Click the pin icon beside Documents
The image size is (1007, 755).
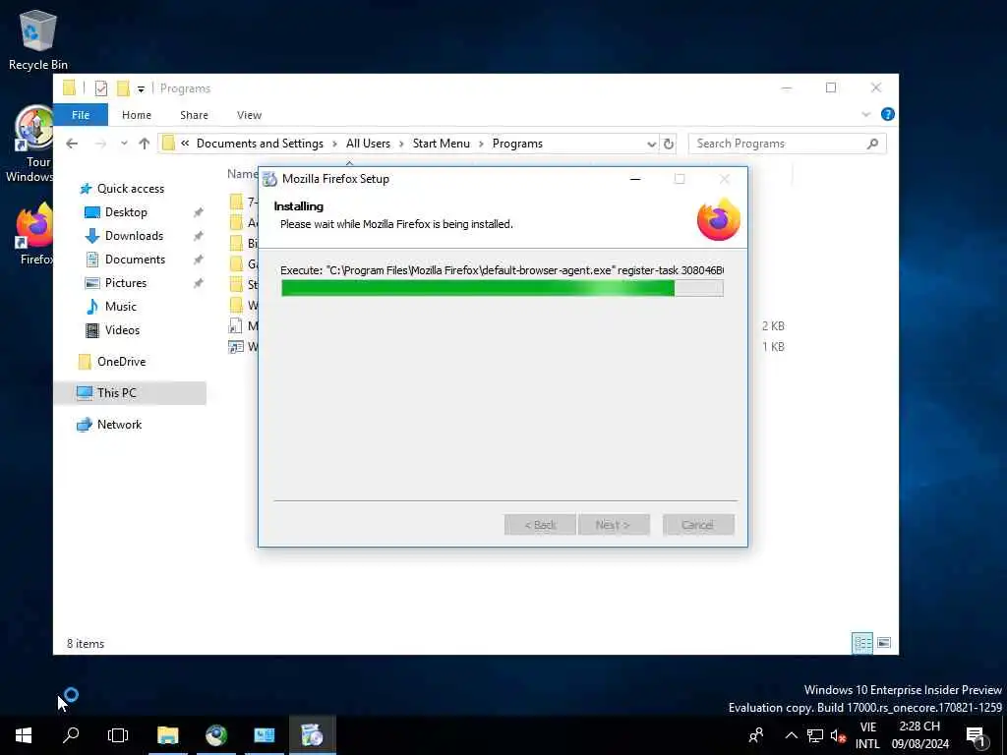click(x=198, y=260)
